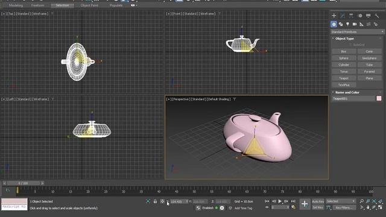Create a Cylinder primitive
The image size is (386, 217).
pos(344,64)
